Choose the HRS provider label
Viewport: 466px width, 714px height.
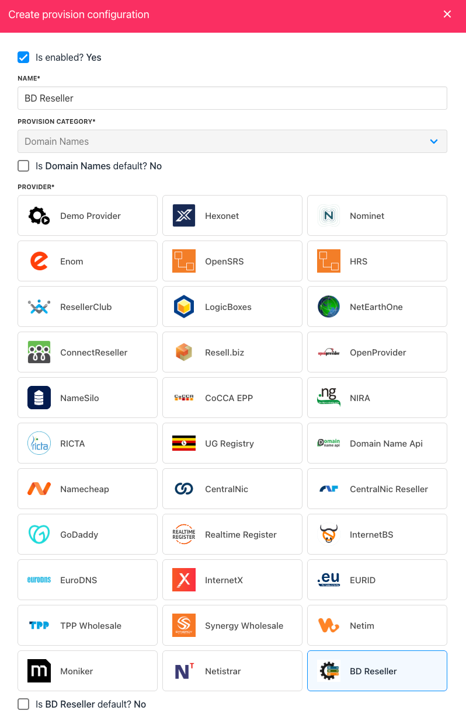click(x=359, y=262)
